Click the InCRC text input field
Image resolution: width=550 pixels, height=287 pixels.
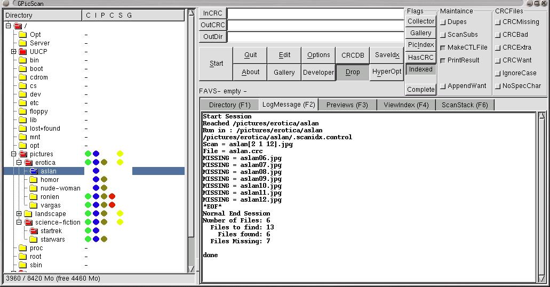tap(316, 13)
